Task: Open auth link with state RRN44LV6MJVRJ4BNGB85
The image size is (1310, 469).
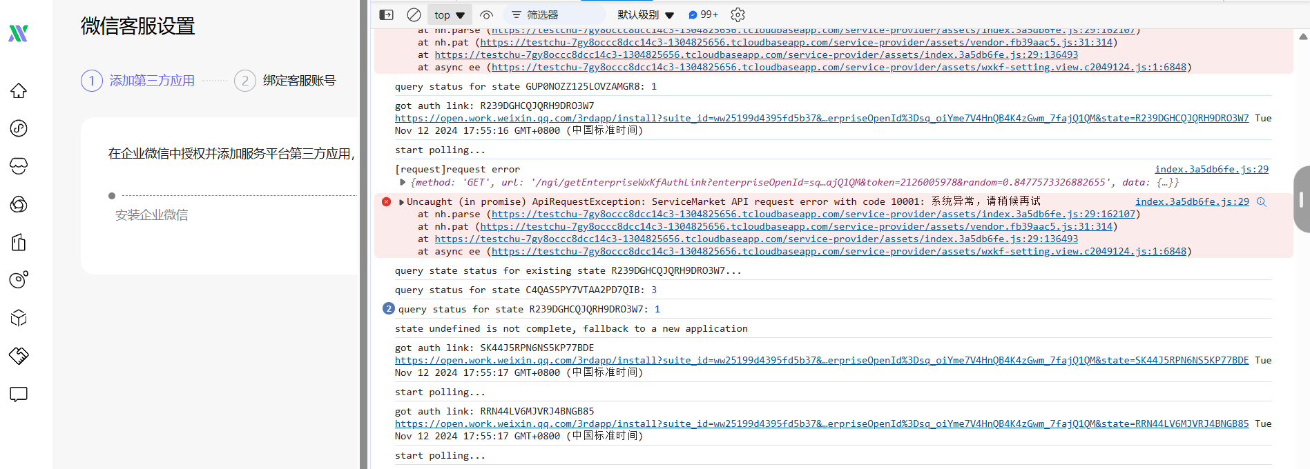Action: (x=822, y=423)
